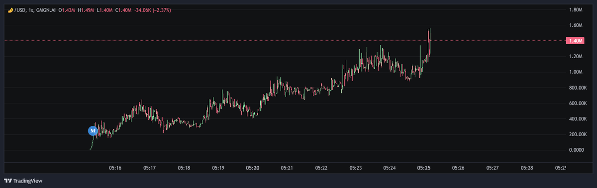Click the 800.00K price axis label
This screenshot has height=188, width=597.
(x=578, y=88)
